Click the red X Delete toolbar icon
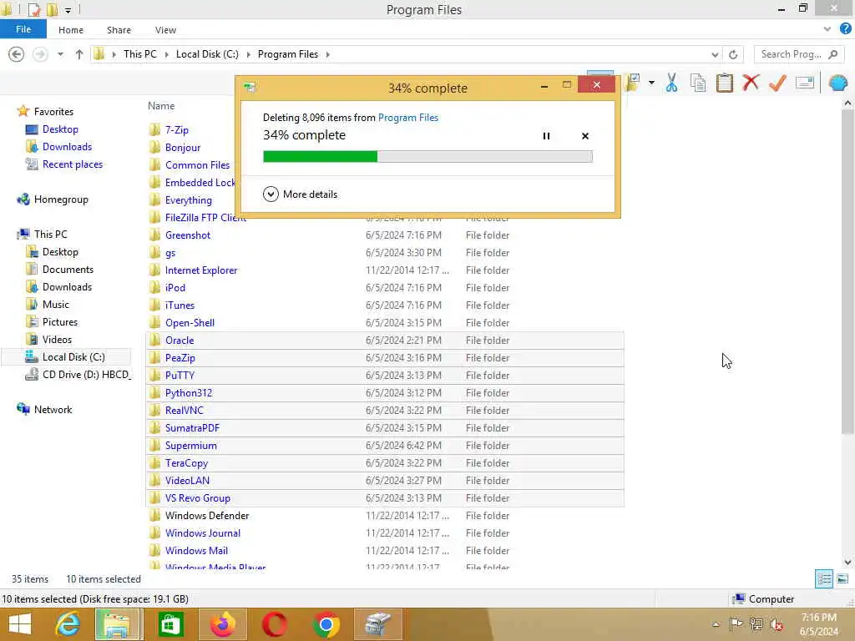Viewport: 855px width, 641px height. point(751,83)
